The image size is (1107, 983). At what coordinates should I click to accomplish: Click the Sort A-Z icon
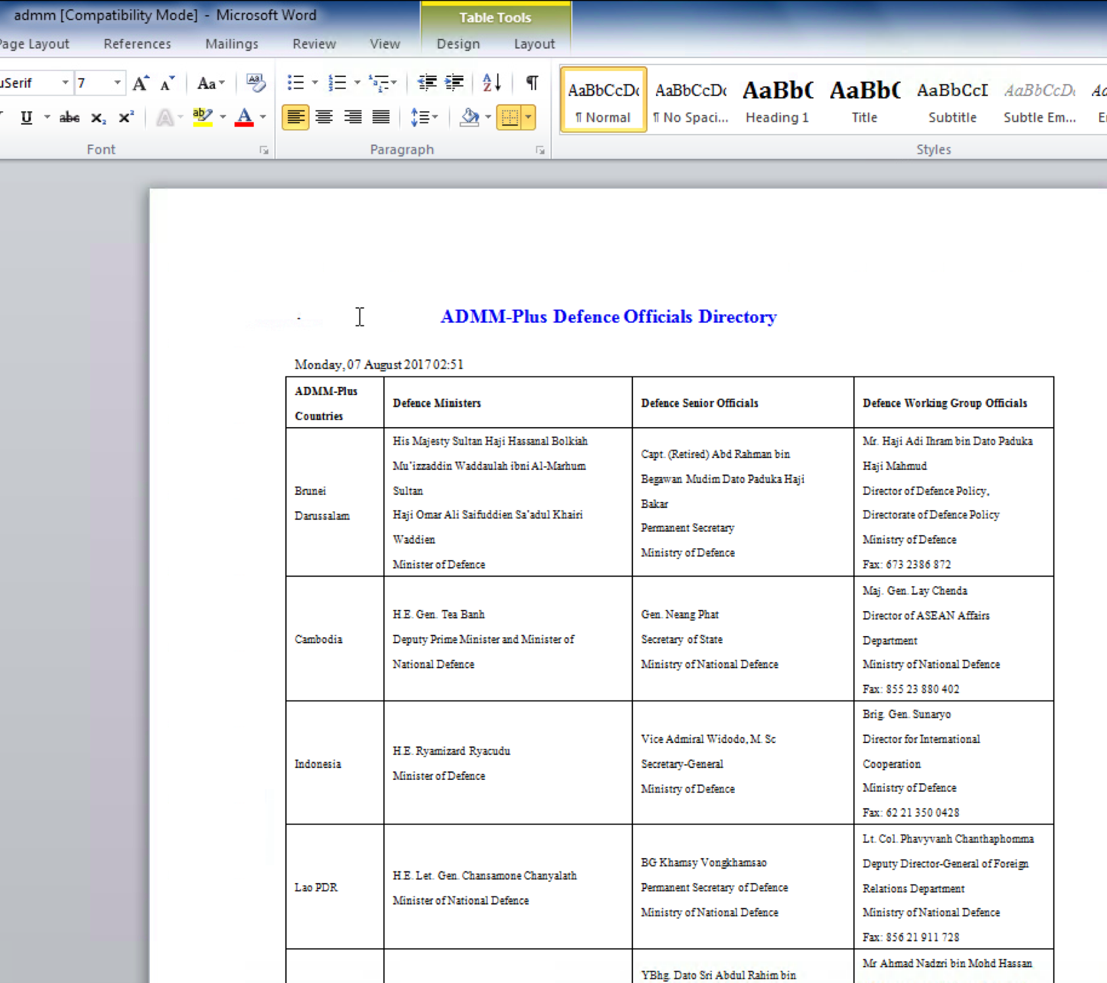(492, 83)
